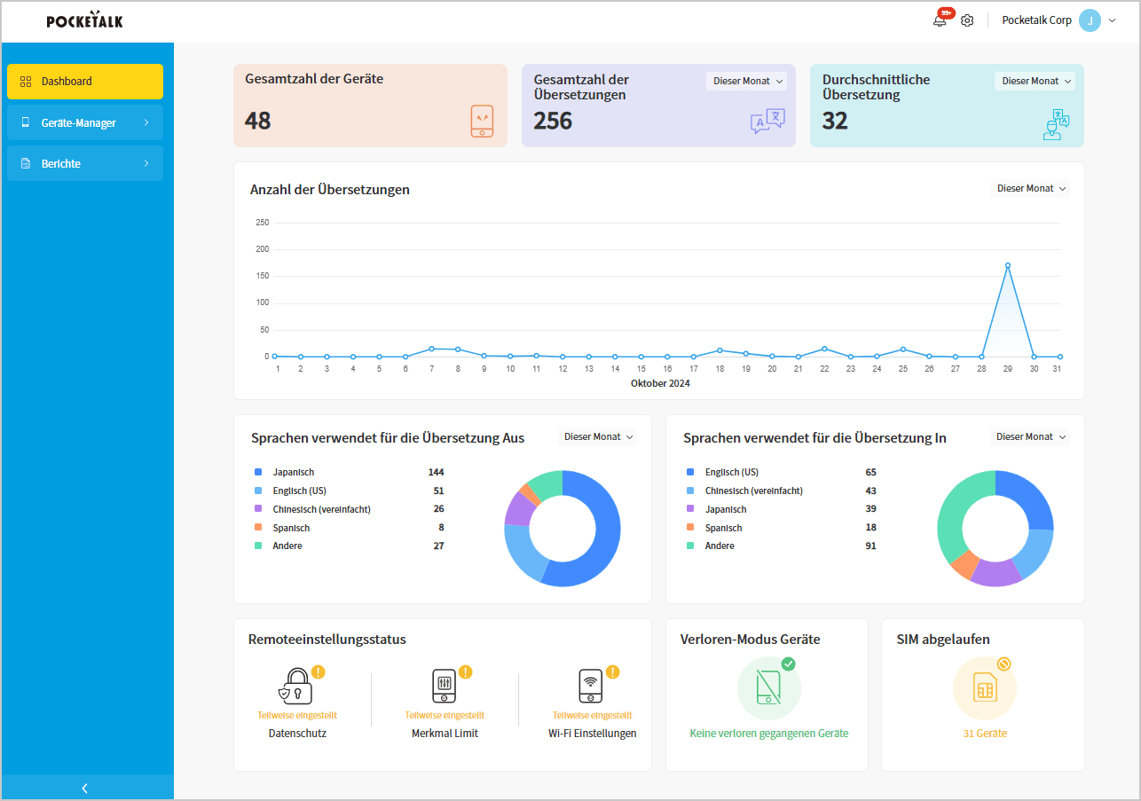This screenshot has height=801, width=1141.
Task: Click the Gesamtzahl der Geräte value 48
Action: coord(257,121)
